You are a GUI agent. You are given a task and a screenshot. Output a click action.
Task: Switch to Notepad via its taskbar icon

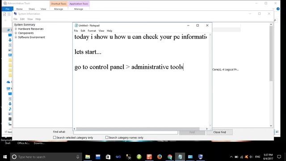180,157
